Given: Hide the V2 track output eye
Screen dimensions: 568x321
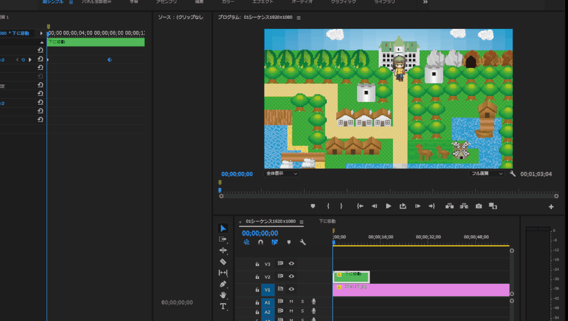Looking at the screenshot, I should pyautogui.click(x=291, y=277).
